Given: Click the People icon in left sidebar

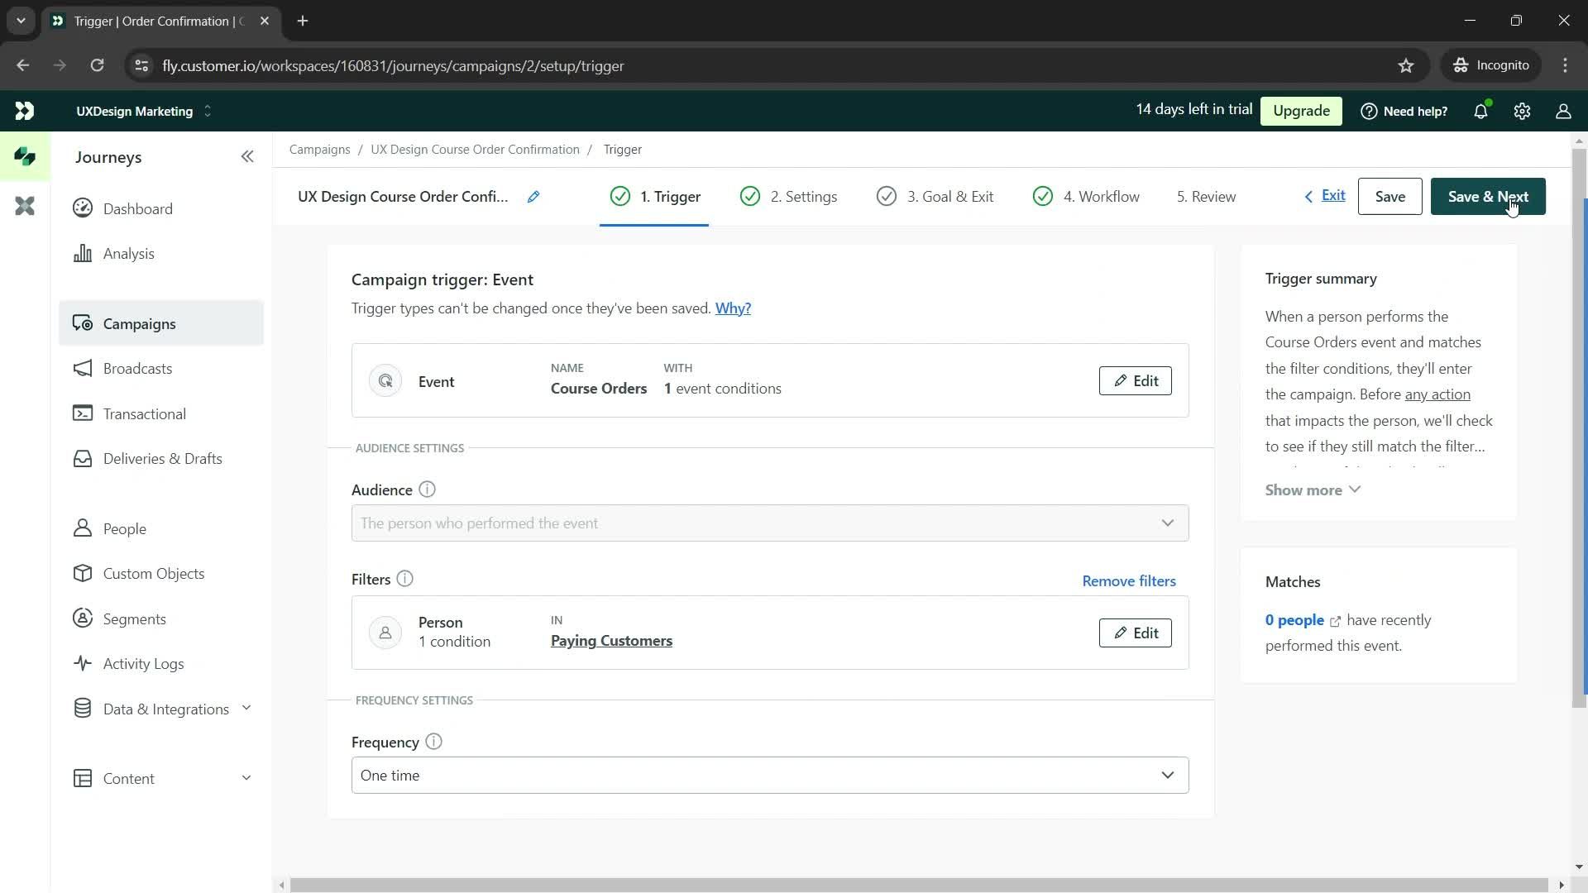Looking at the screenshot, I should click(x=83, y=529).
